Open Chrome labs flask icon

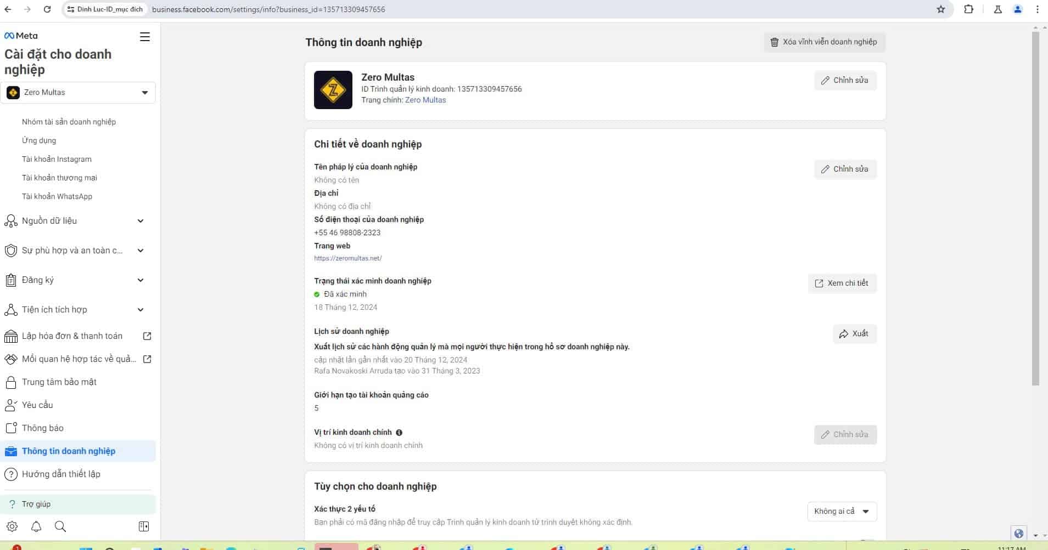998,9
